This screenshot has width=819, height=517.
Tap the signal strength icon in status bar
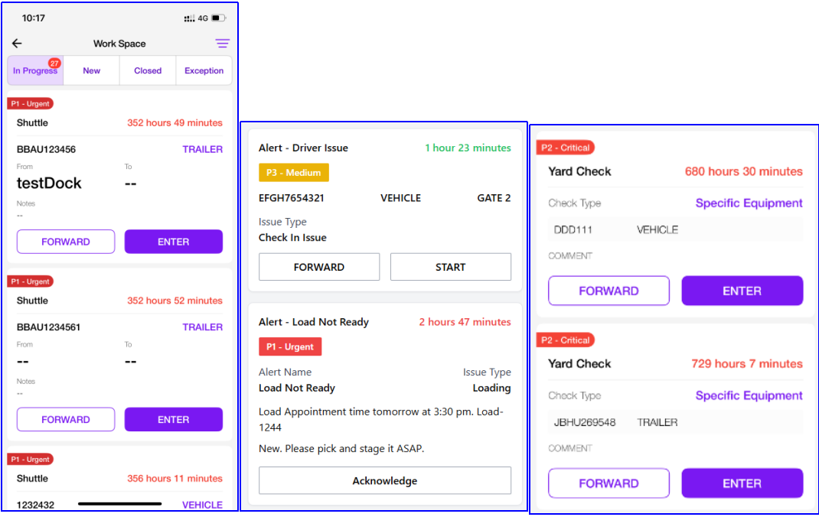[189, 18]
